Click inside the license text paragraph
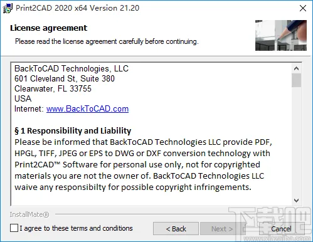Viewport: 313px width, 242px height. [x=143, y=165]
